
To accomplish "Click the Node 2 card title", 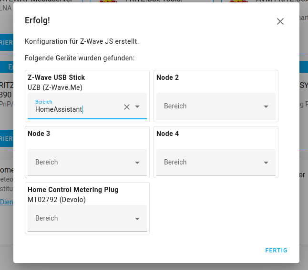I will click(167, 77).
